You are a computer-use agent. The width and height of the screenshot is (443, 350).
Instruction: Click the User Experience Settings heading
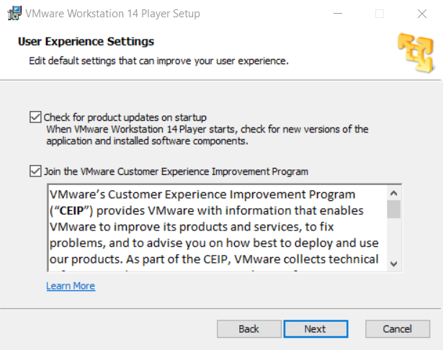86,42
